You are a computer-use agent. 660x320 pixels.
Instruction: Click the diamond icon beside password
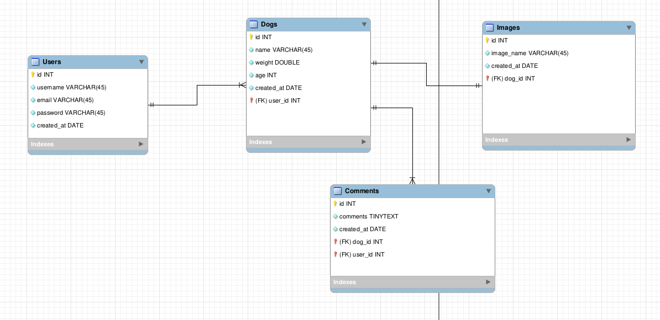click(x=33, y=113)
